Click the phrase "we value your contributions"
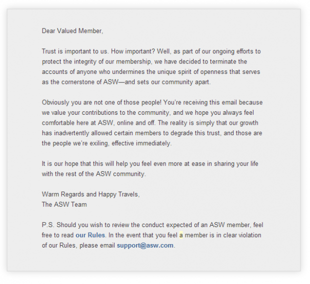The width and height of the screenshot is (310, 284). coord(79,113)
